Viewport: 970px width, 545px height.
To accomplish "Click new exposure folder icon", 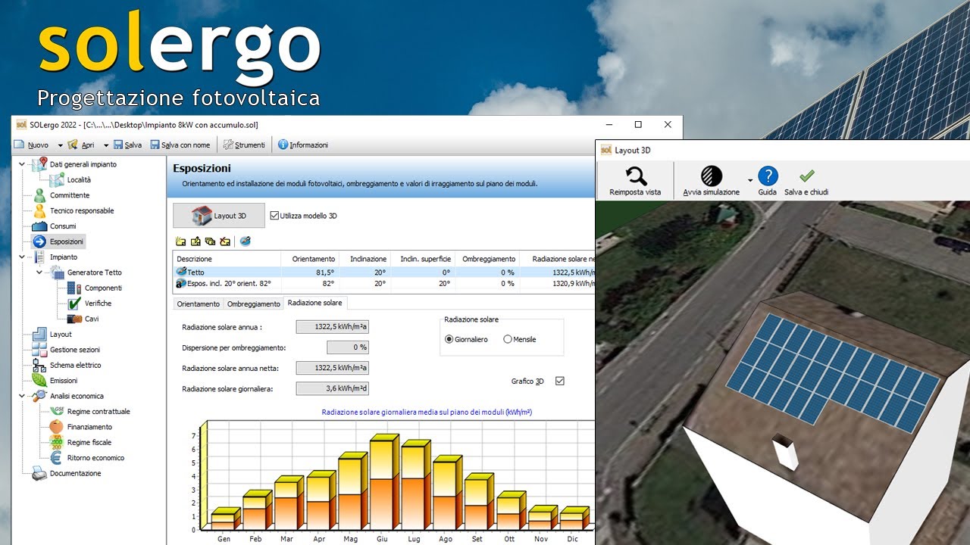I will point(180,241).
